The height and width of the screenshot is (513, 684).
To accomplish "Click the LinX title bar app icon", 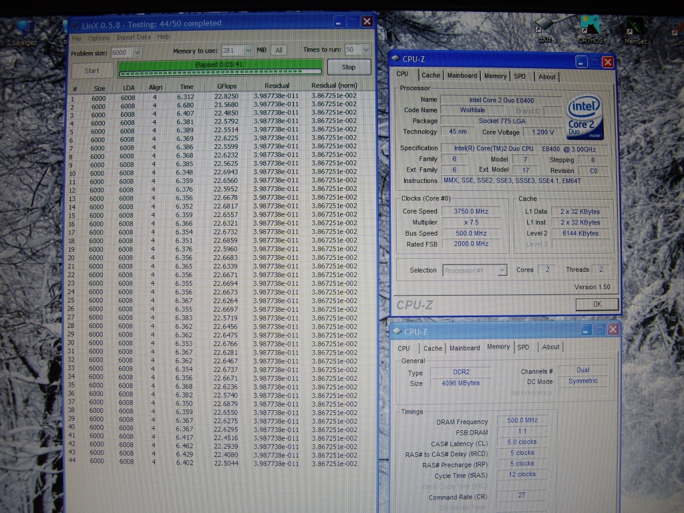I will pos(75,25).
